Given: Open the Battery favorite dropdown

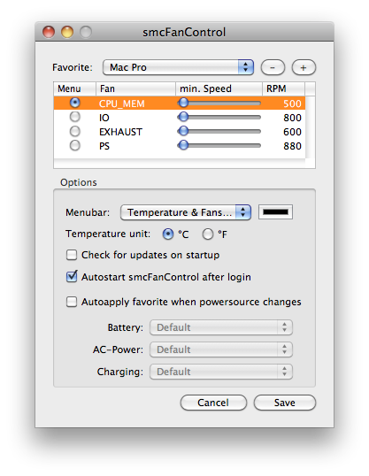Looking at the screenshot, I should (x=221, y=327).
